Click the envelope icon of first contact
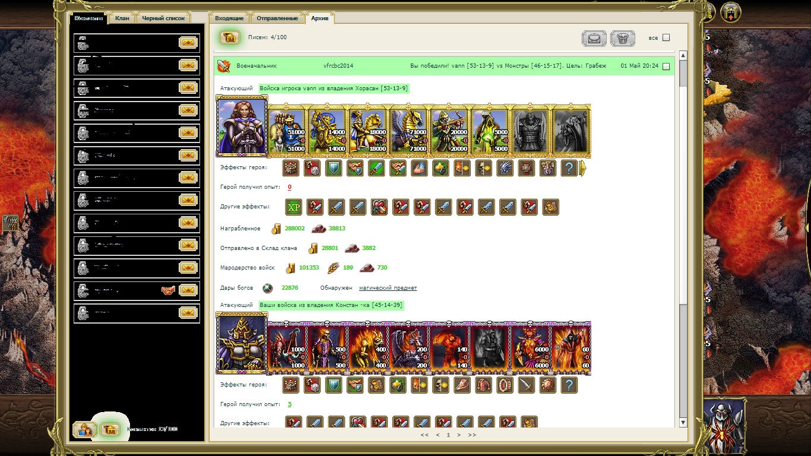811x456 pixels. coord(188,43)
